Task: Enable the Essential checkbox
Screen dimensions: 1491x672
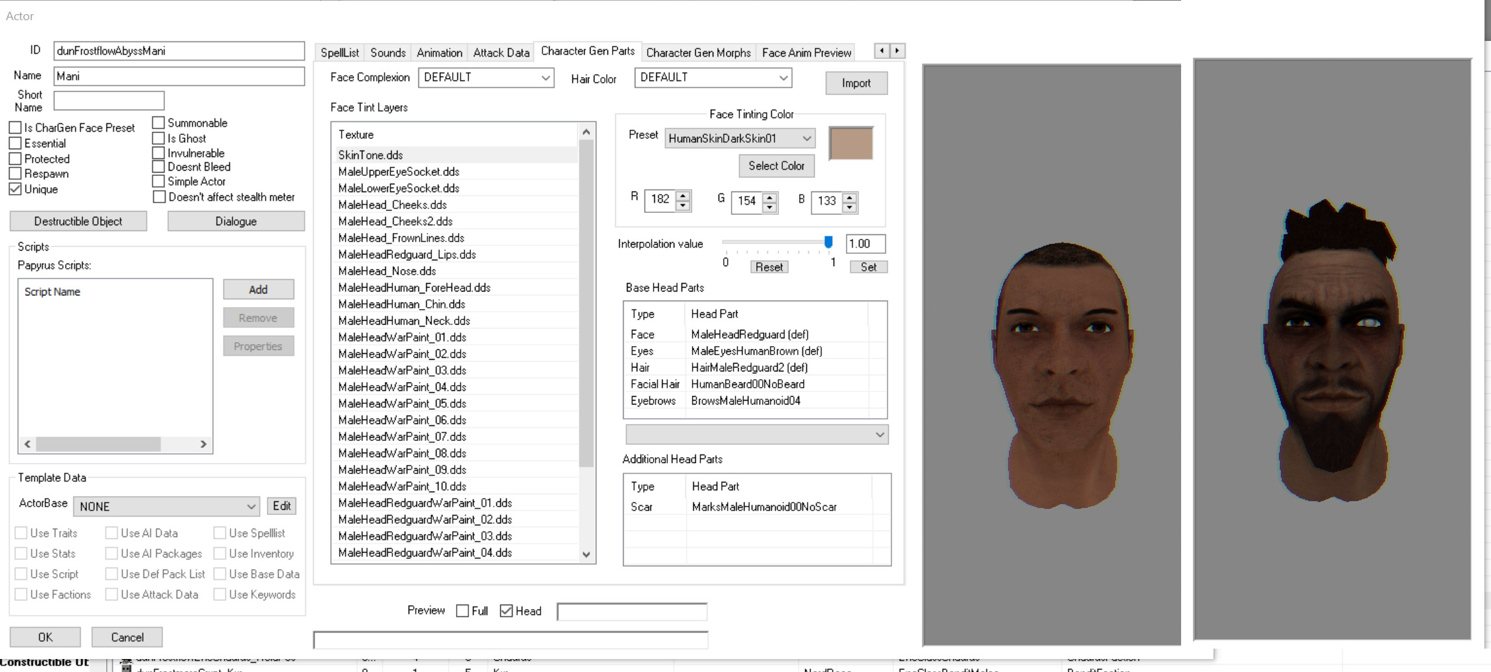Action: 16,143
